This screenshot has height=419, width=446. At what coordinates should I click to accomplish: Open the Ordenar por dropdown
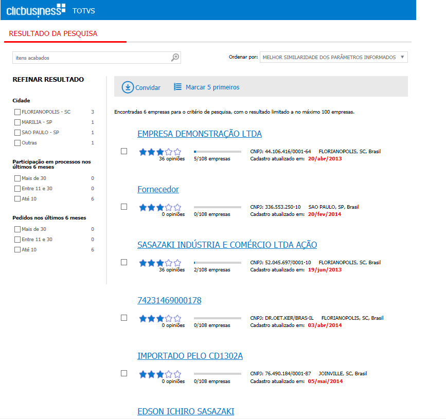point(334,57)
